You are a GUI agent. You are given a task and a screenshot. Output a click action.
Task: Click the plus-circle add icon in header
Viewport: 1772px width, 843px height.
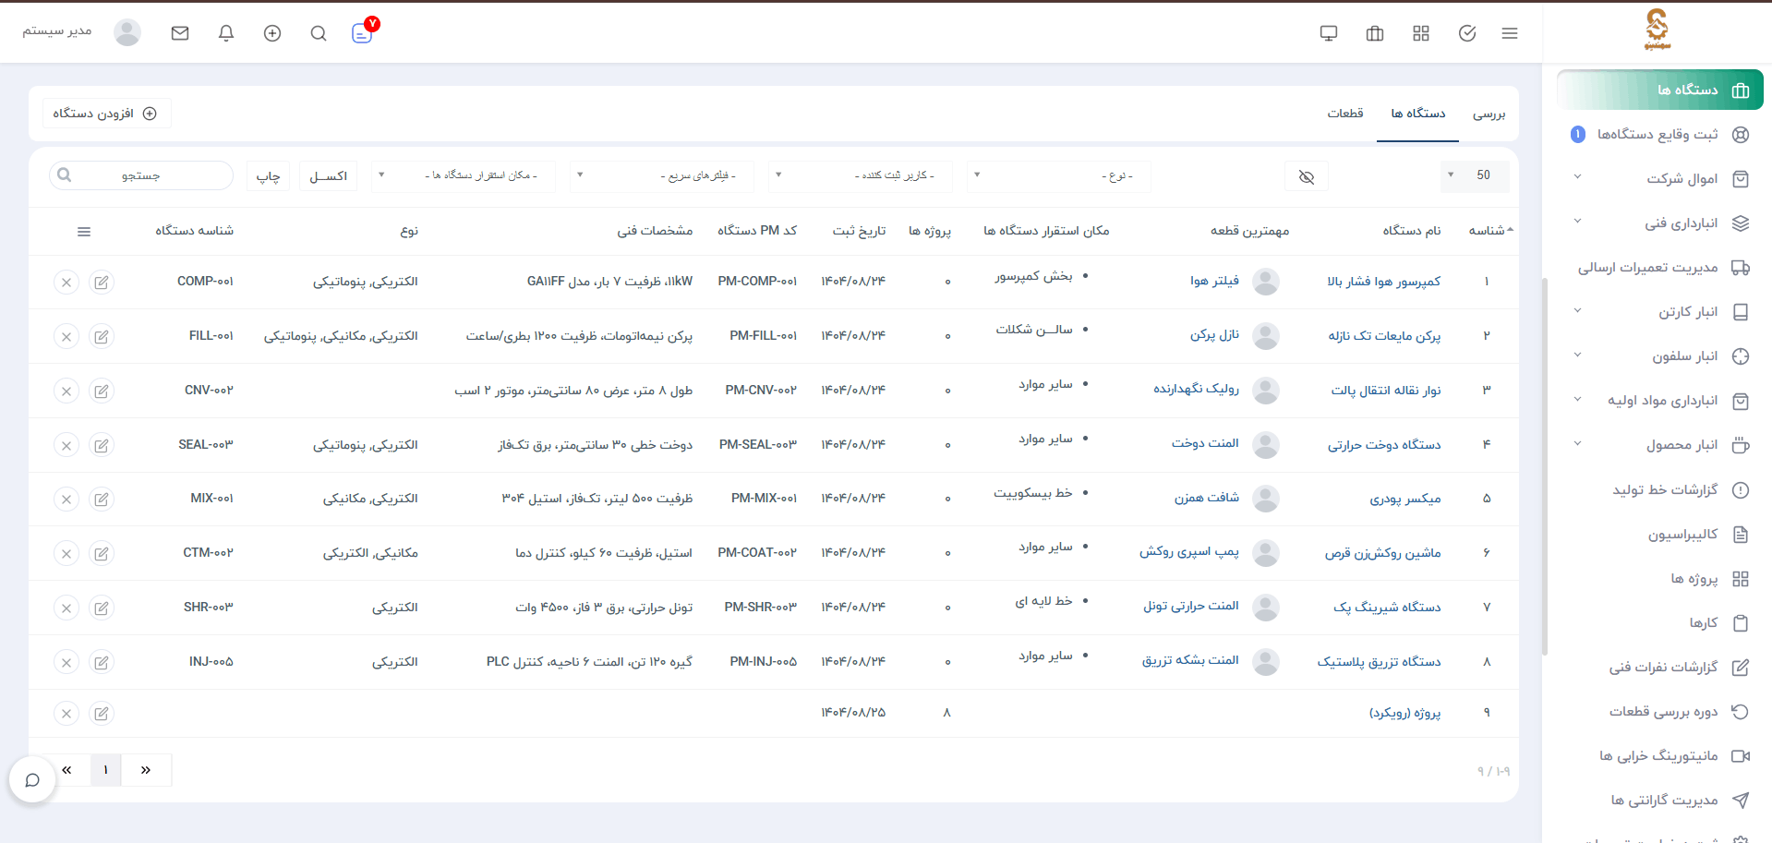tap(272, 33)
